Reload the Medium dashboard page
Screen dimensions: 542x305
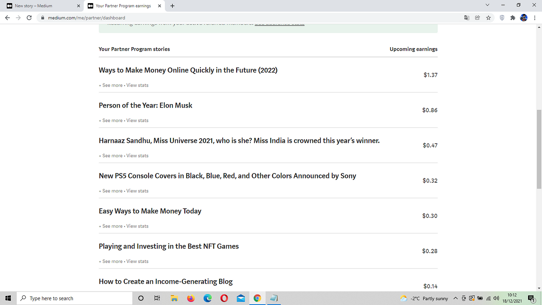pos(29,18)
